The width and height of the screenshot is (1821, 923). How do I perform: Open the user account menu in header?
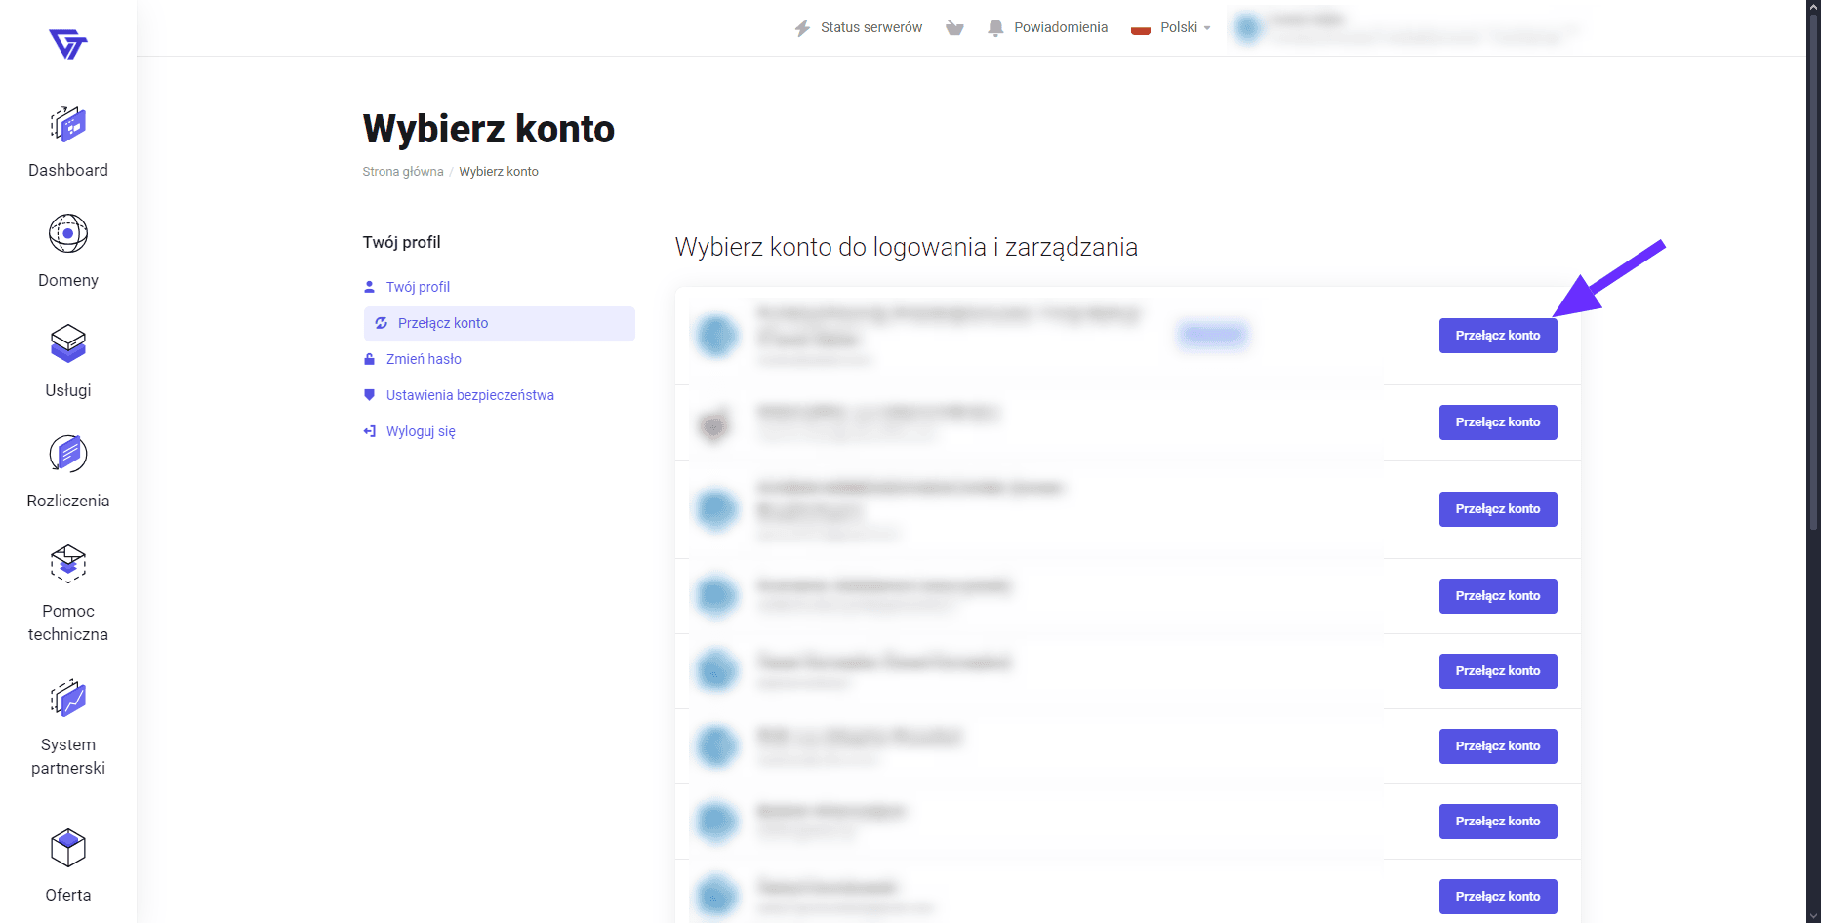[x=1405, y=28]
